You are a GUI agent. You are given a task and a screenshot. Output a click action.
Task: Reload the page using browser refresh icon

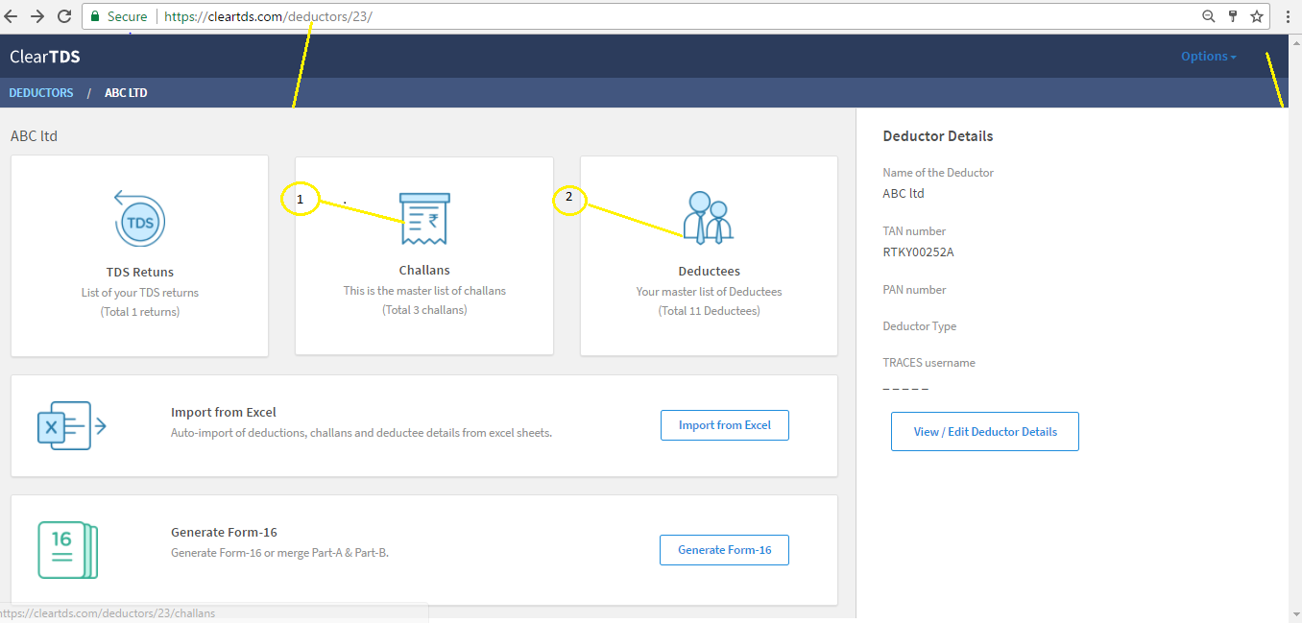tap(64, 16)
